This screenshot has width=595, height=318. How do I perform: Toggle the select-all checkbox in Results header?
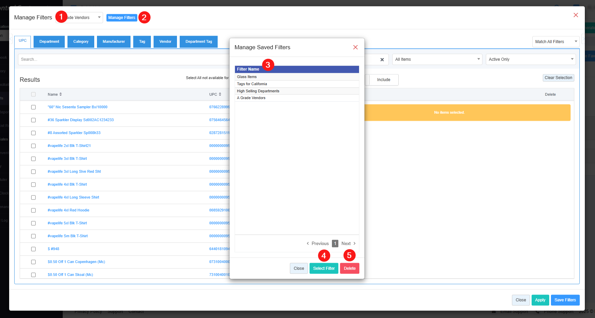[x=33, y=94]
